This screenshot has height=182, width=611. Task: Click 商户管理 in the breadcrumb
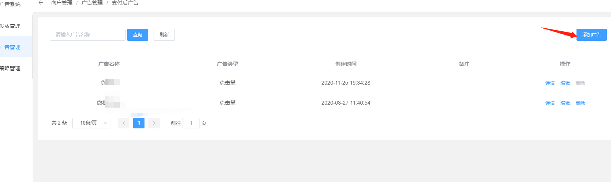62,3
